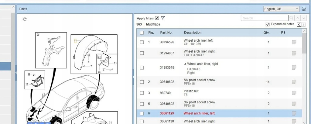Click the 'EXC D4204T5' note text
This screenshot has height=124, width=311.
pyautogui.click(x=194, y=55)
